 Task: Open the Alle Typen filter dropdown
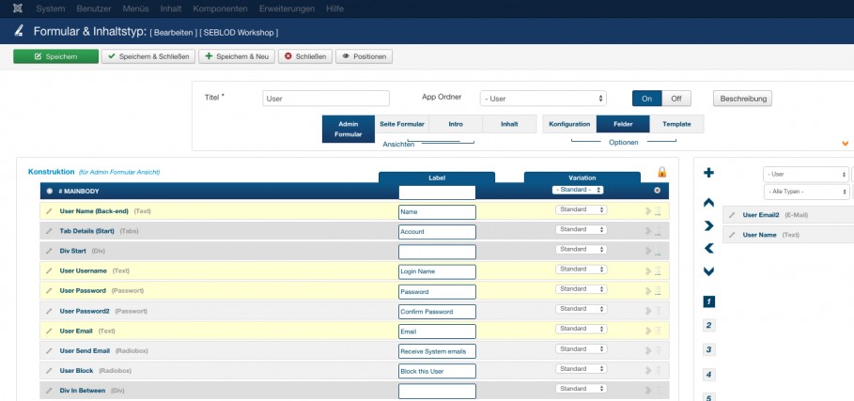(806, 192)
